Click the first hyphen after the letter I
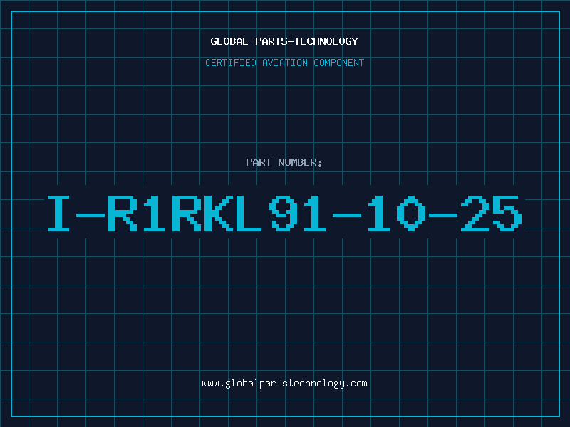This screenshot has height=427, width=570. pos(91,213)
